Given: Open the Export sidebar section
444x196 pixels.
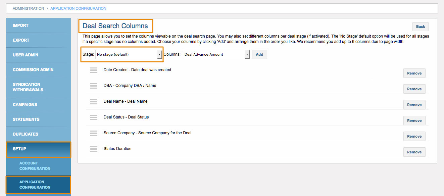Looking at the screenshot, I should (39, 40).
